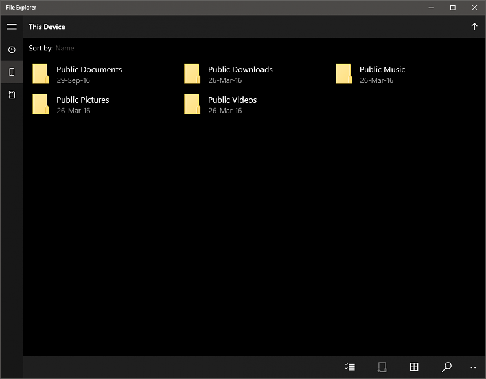This screenshot has height=379, width=486.
Task: Minimize the File Explorer window
Action: point(431,8)
